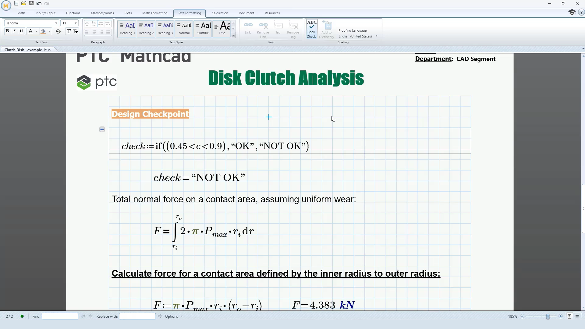
Task: Open the Tahoma font dropdown
Action: [x=56, y=23]
